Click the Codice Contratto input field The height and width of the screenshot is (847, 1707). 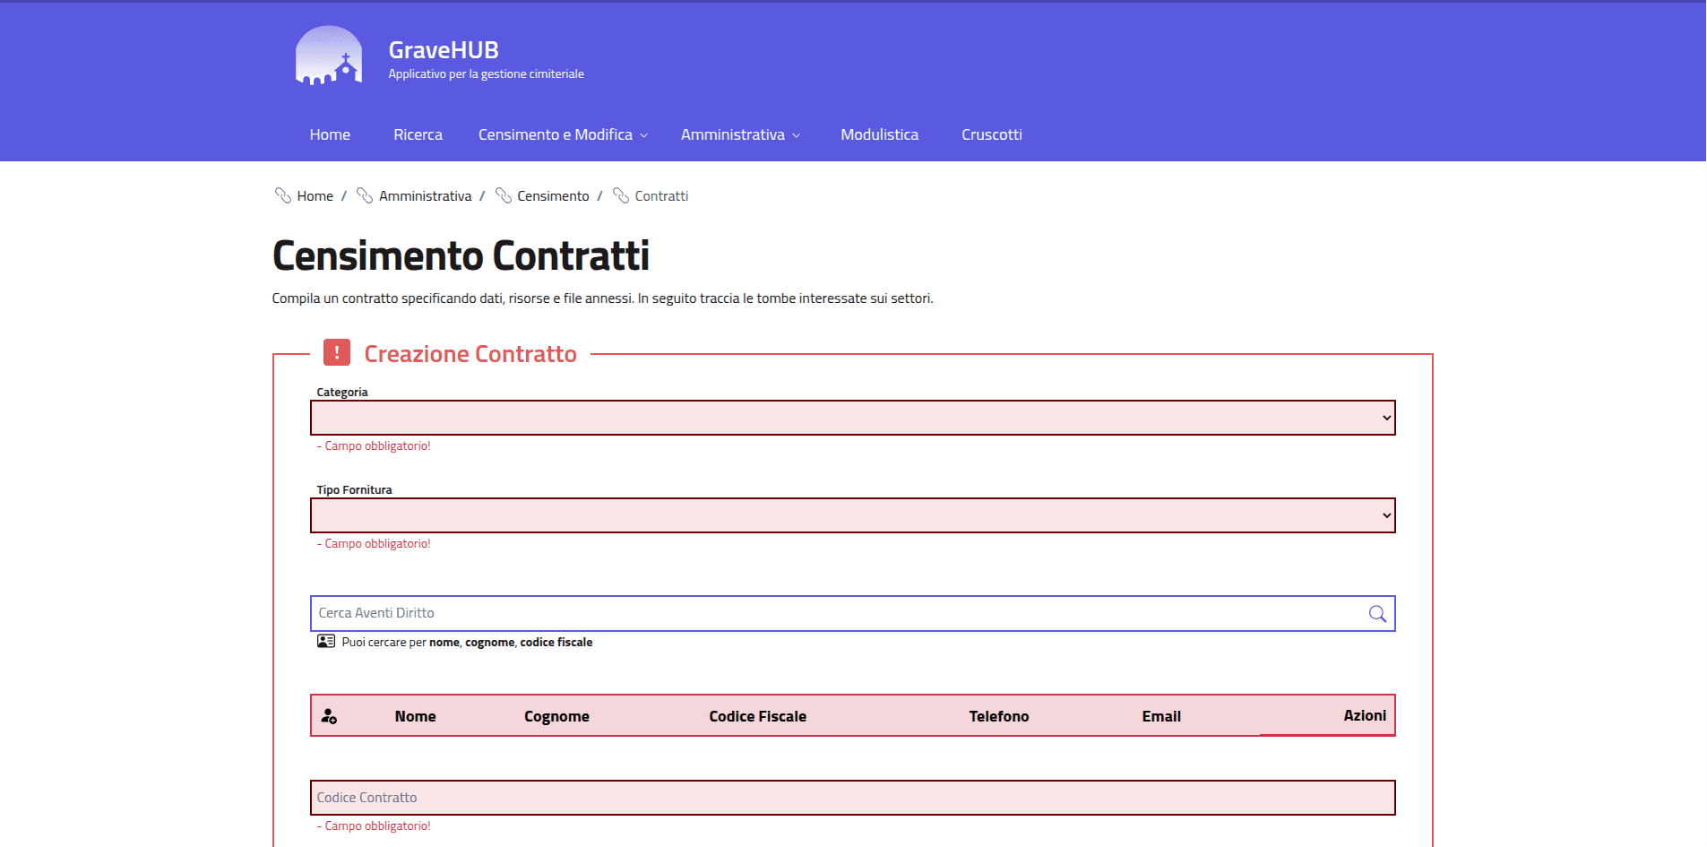851,797
